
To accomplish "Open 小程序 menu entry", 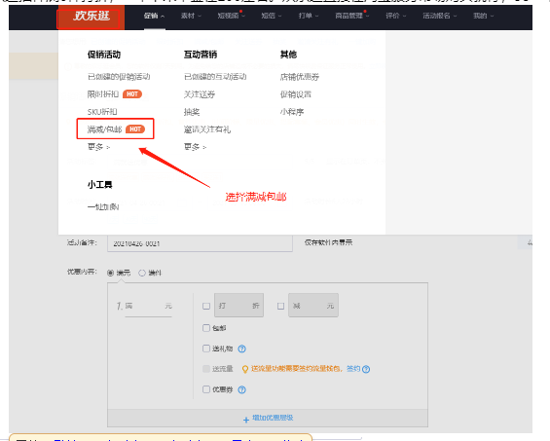I will [292, 112].
